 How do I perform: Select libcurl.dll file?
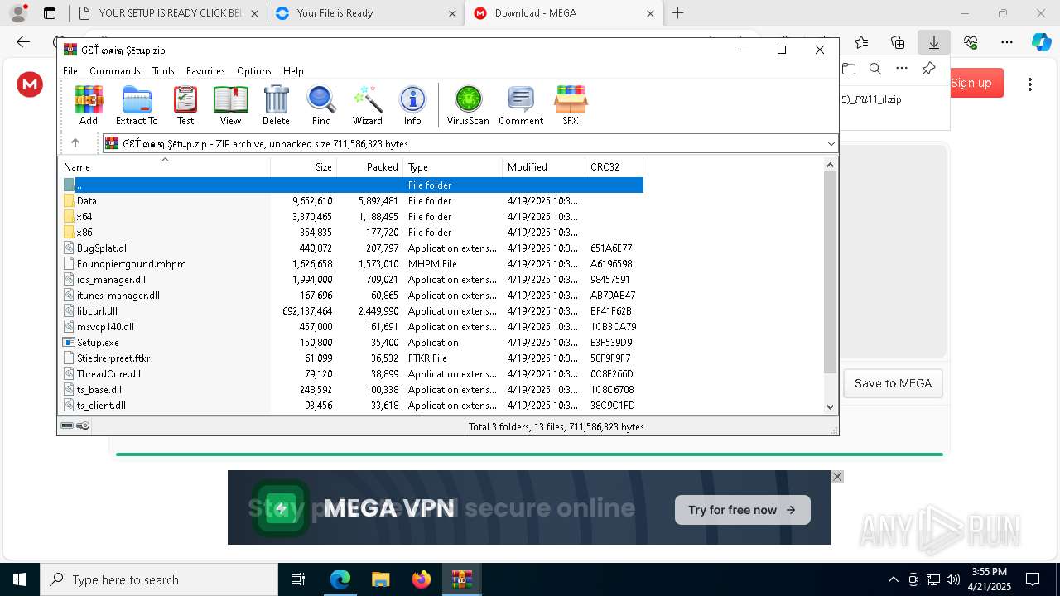pyautogui.click(x=352, y=311)
